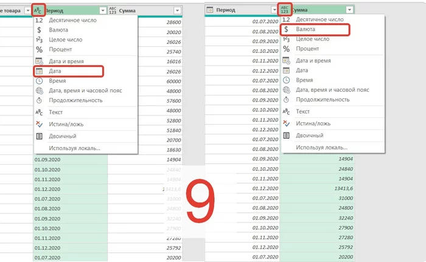
Task: Click the ABC123 type icon on the left Сумма column
Action: click(113, 10)
